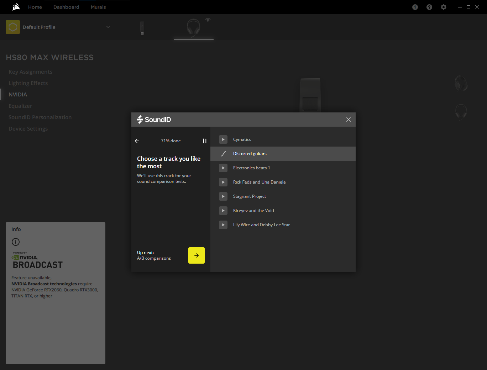Image resolution: width=487 pixels, height=370 pixels.
Task: Open the notifications alert icon
Action: click(415, 7)
